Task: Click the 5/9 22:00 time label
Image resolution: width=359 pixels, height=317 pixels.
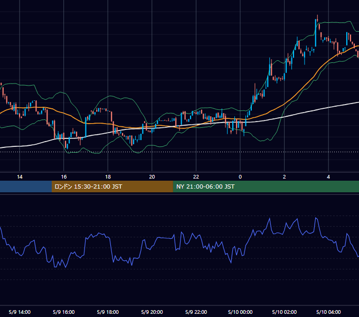Action: point(196,312)
